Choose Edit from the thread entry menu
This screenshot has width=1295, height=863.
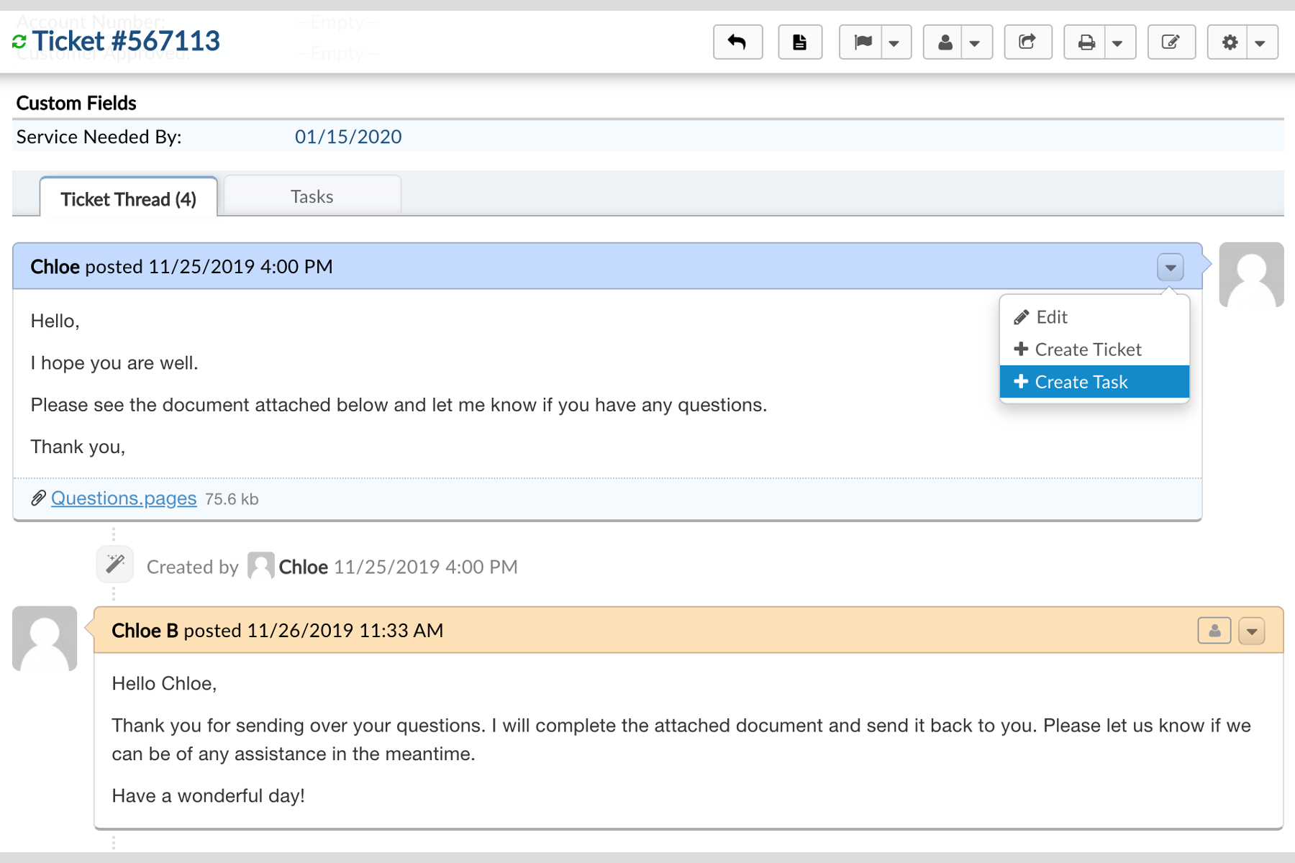coord(1051,317)
